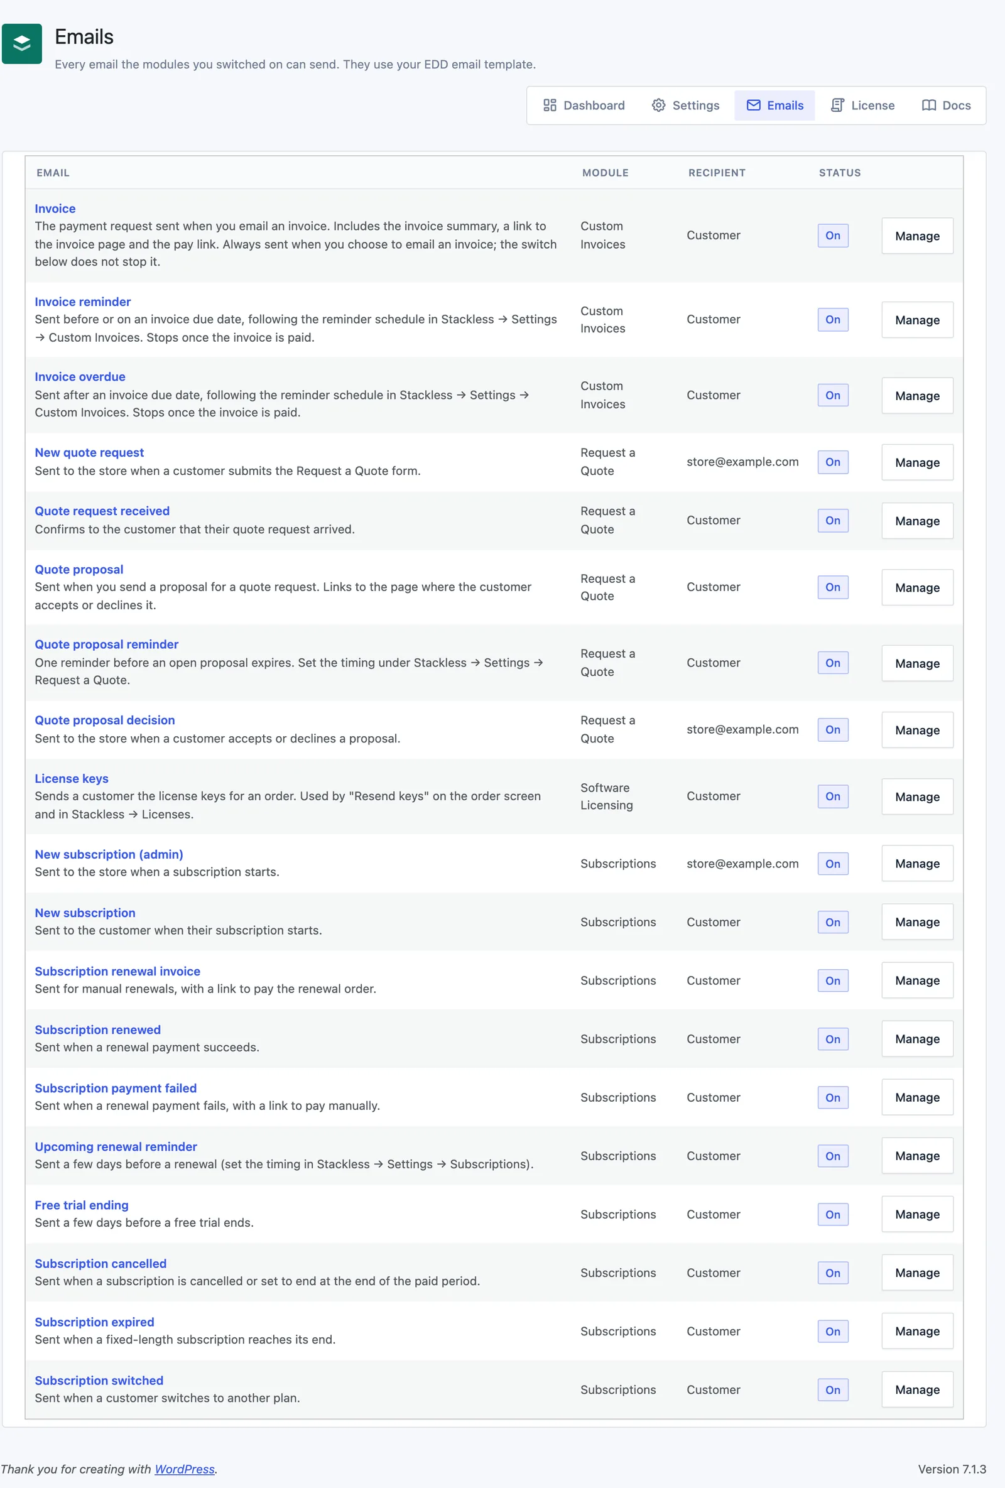Manage the New subscription customer email
The height and width of the screenshot is (1488, 1005).
pyautogui.click(x=917, y=922)
